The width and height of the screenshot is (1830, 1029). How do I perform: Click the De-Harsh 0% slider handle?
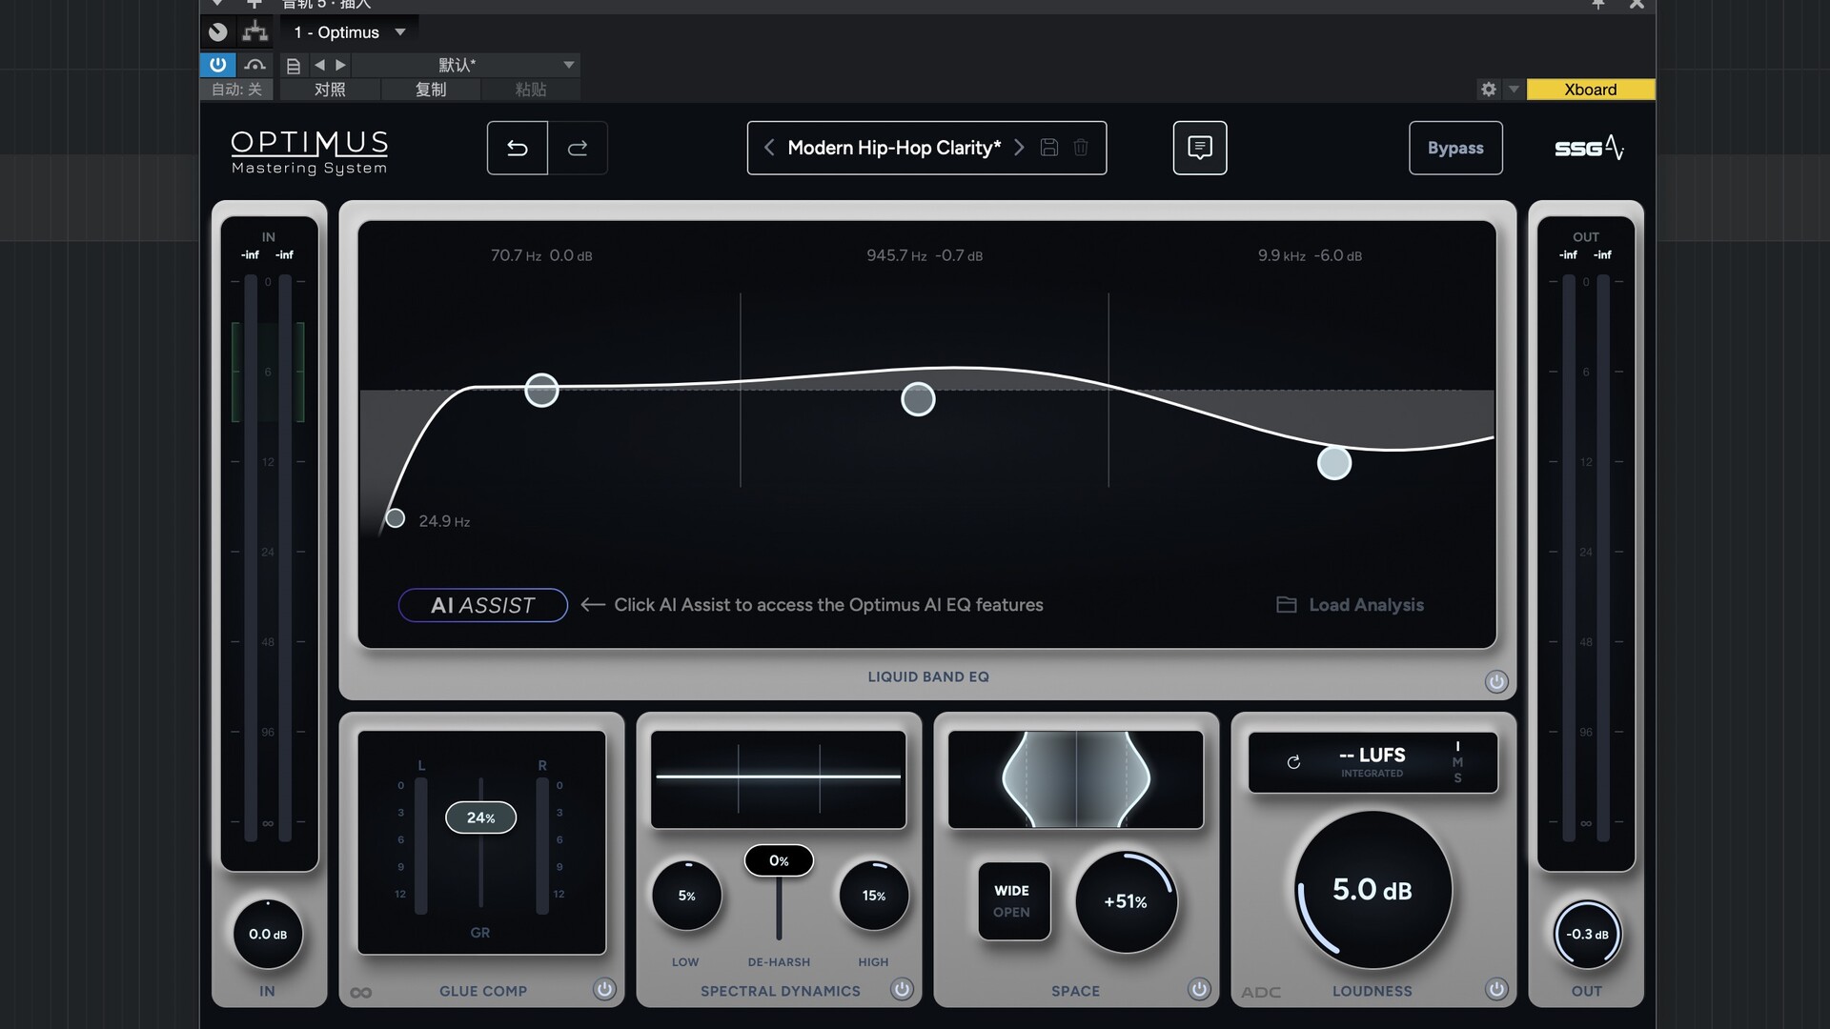779,860
